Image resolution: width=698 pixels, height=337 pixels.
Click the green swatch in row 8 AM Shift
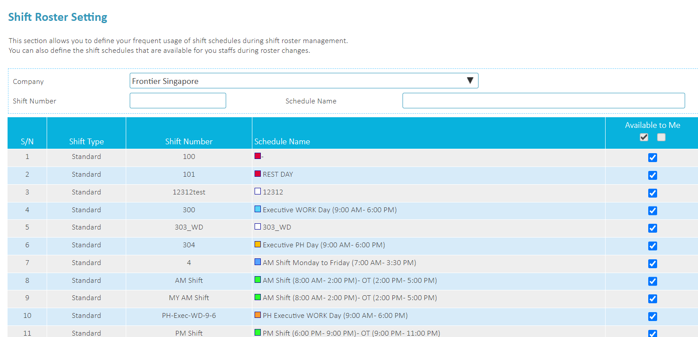pos(258,280)
